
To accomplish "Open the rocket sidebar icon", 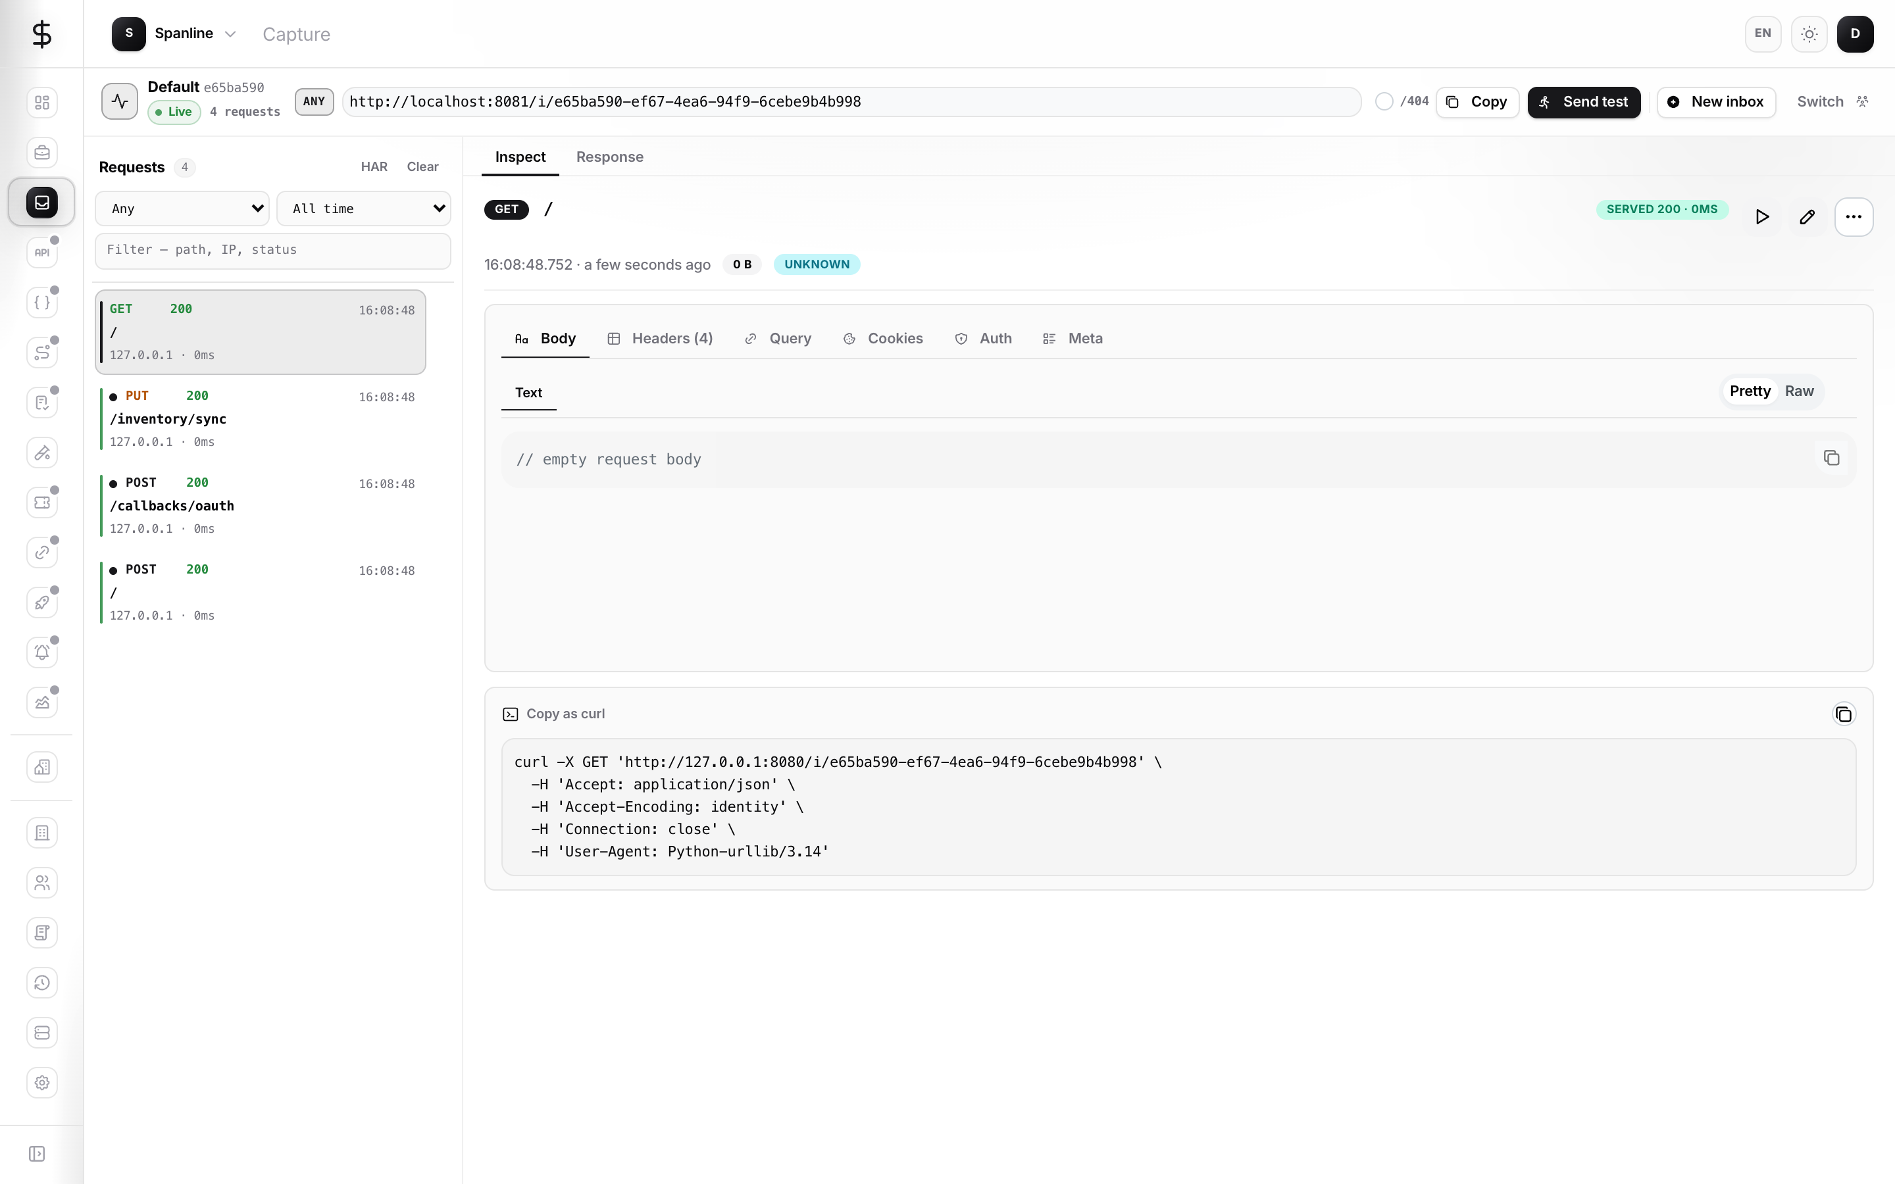I will [x=42, y=603].
